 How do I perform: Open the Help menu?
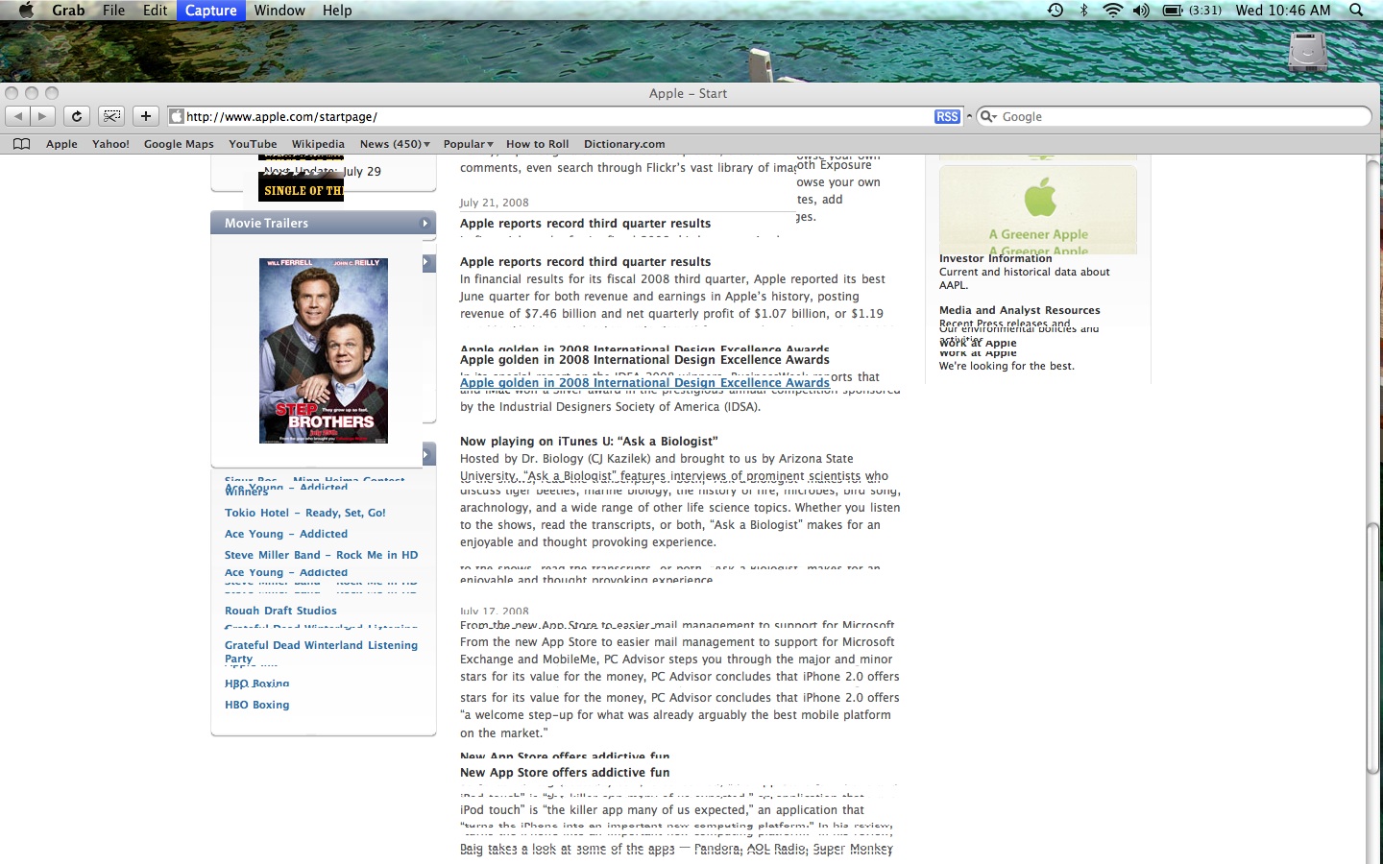pos(337,10)
